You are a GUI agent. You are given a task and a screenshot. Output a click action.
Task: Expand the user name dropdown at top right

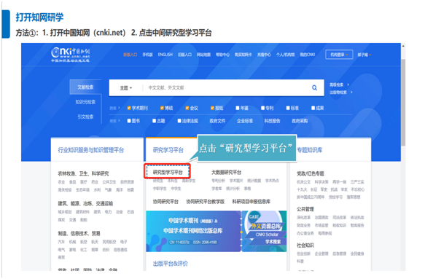coord(364,55)
